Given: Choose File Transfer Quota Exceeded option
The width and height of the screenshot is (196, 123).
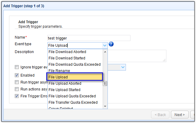Looking at the screenshot, I should [73, 102].
